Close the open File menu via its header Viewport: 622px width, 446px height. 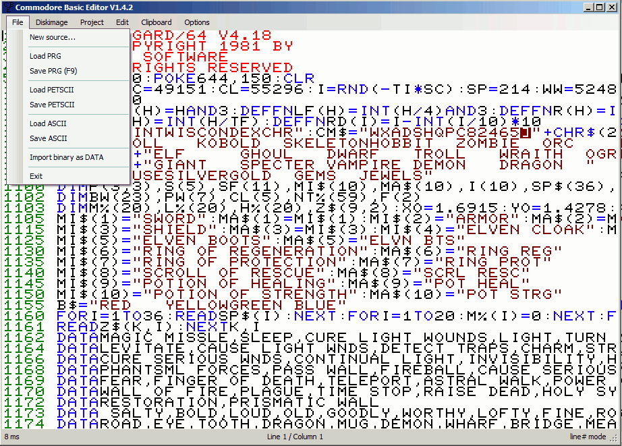pos(18,22)
